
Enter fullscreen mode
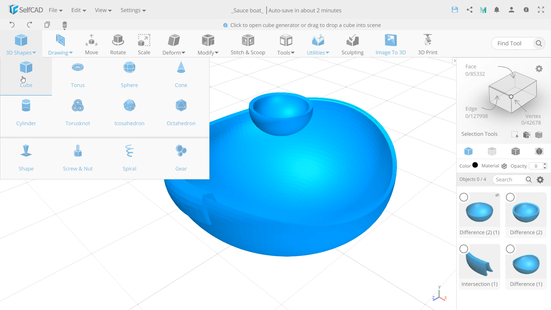541,10
